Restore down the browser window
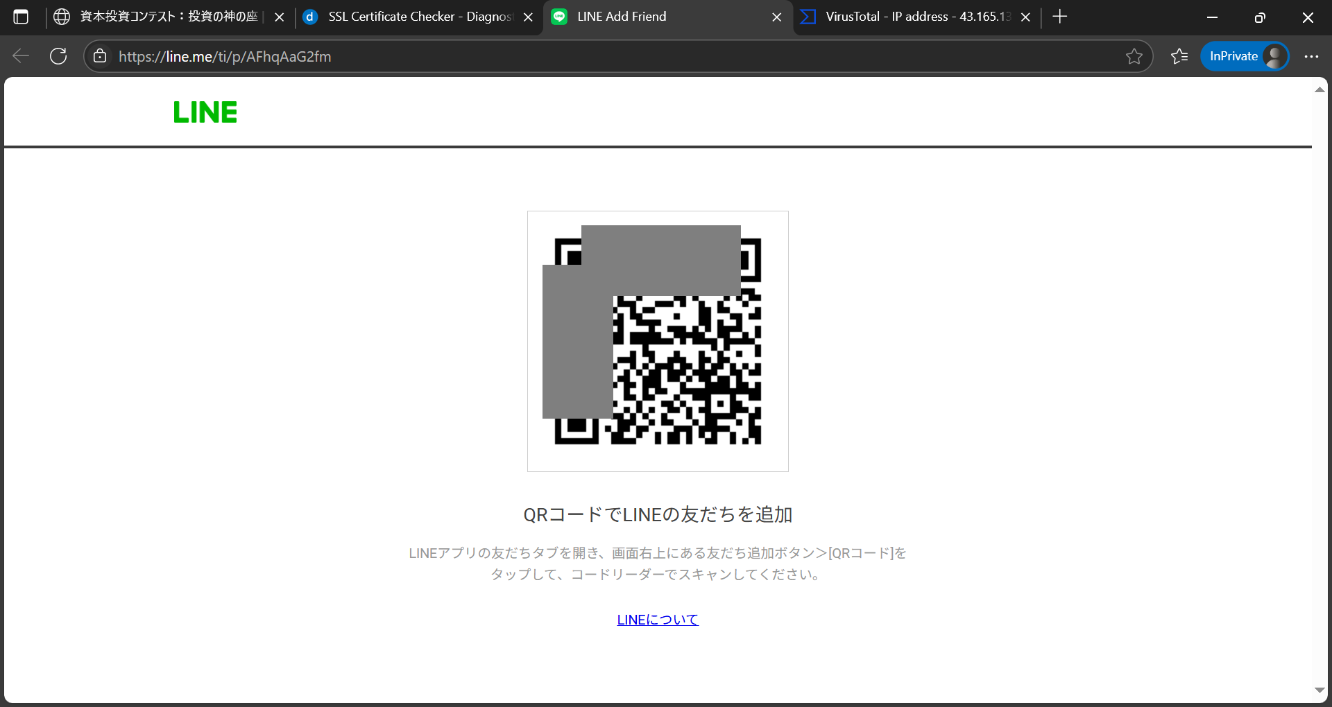Image resolution: width=1332 pixels, height=707 pixels. [x=1260, y=17]
